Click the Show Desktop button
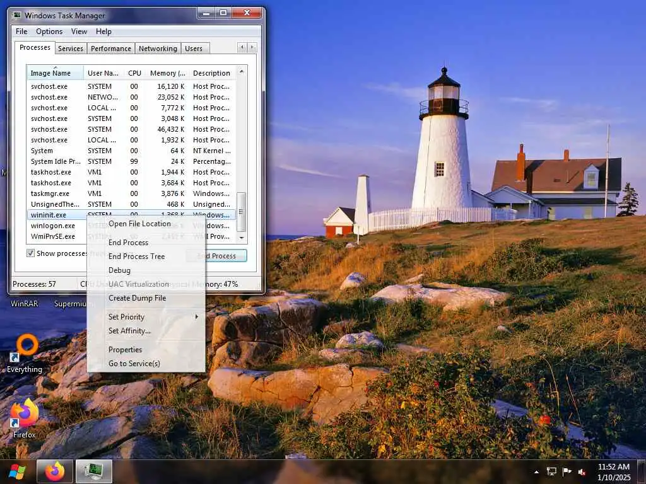This screenshot has width=646, height=484. (x=642, y=471)
